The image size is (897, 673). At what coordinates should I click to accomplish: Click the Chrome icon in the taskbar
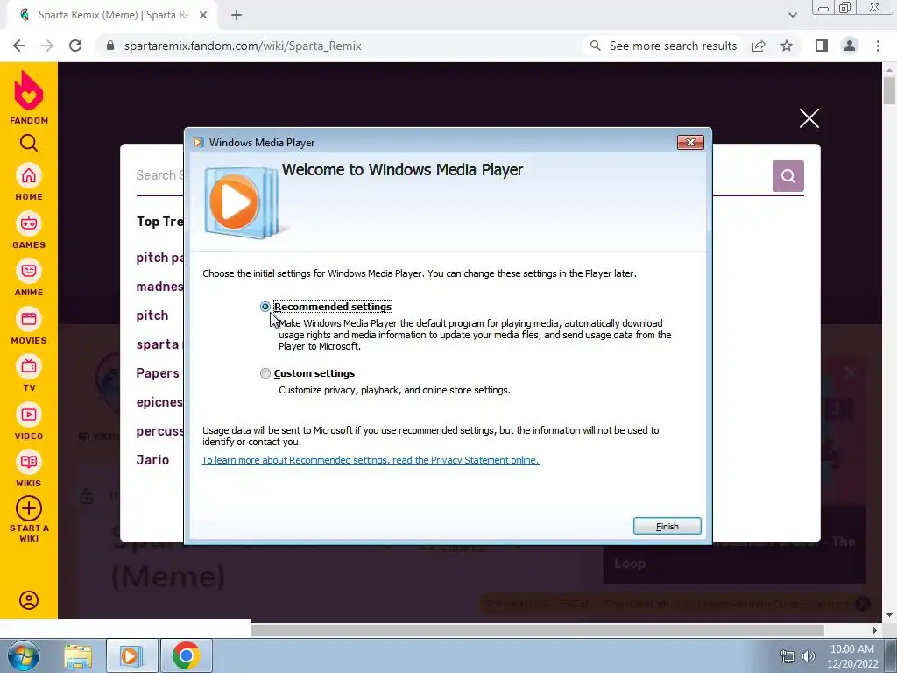[x=186, y=655]
